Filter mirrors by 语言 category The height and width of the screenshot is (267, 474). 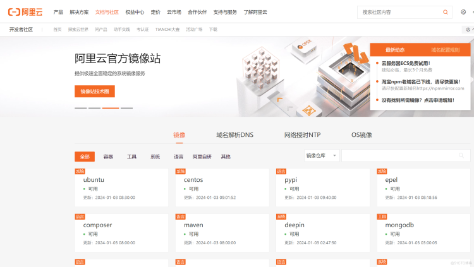179,157
